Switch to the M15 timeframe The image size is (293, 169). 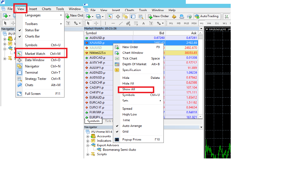click(x=186, y=23)
